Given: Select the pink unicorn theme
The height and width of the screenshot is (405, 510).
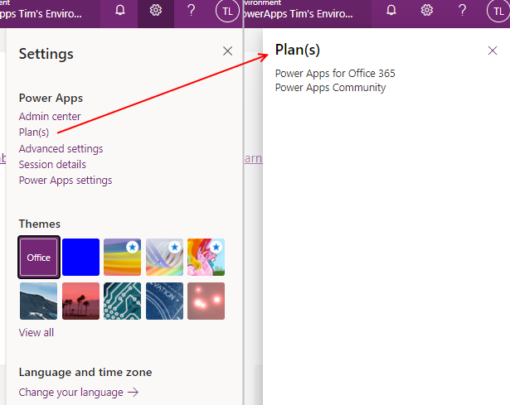Looking at the screenshot, I should pyautogui.click(x=206, y=258).
